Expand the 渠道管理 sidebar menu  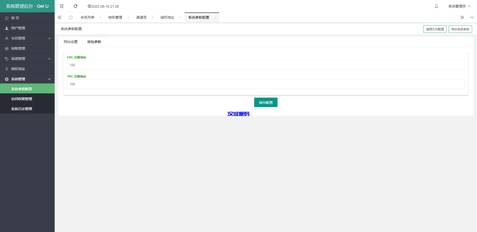tap(27, 59)
